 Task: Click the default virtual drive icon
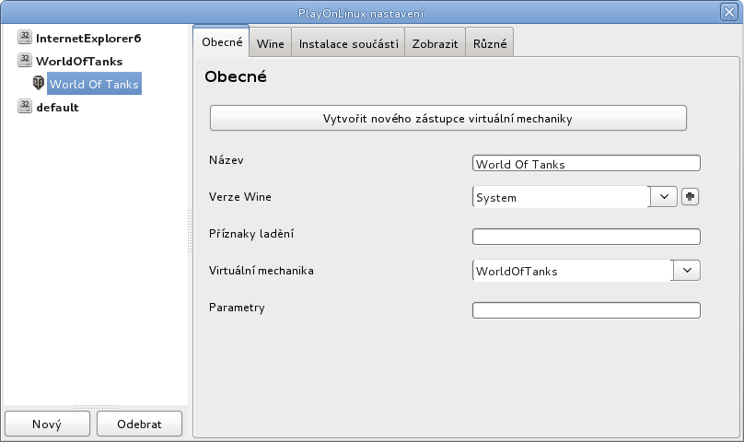pyautogui.click(x=25, y=106)
